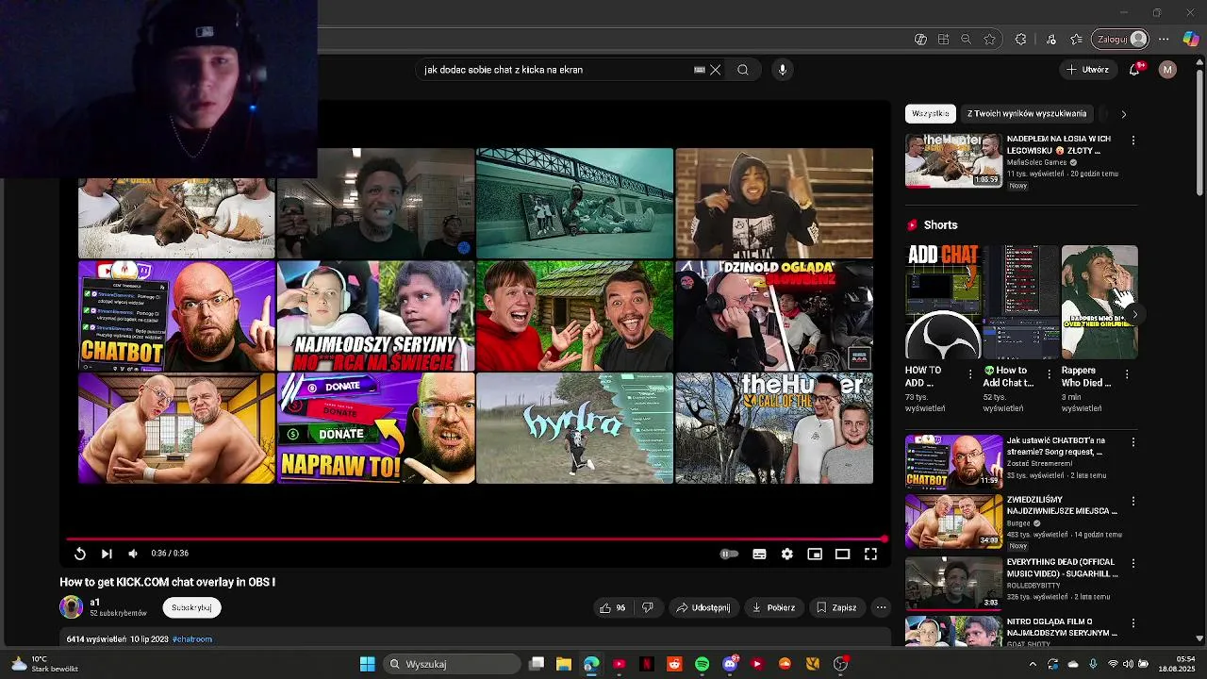Open Edge Settings and more menu

coord(1164,40)
